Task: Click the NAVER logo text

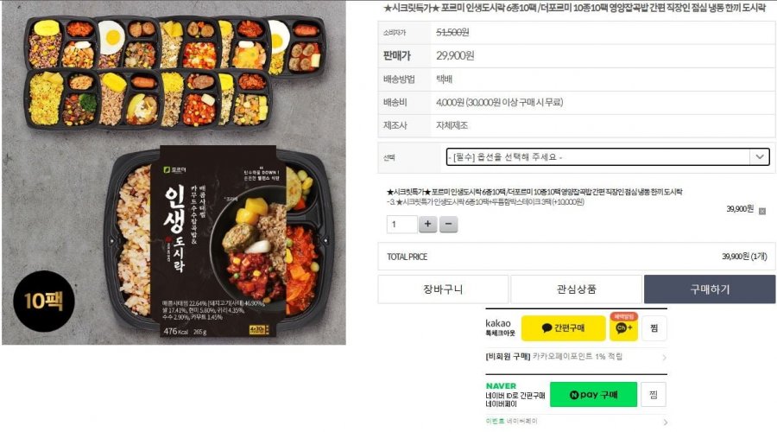Action: 501,386
